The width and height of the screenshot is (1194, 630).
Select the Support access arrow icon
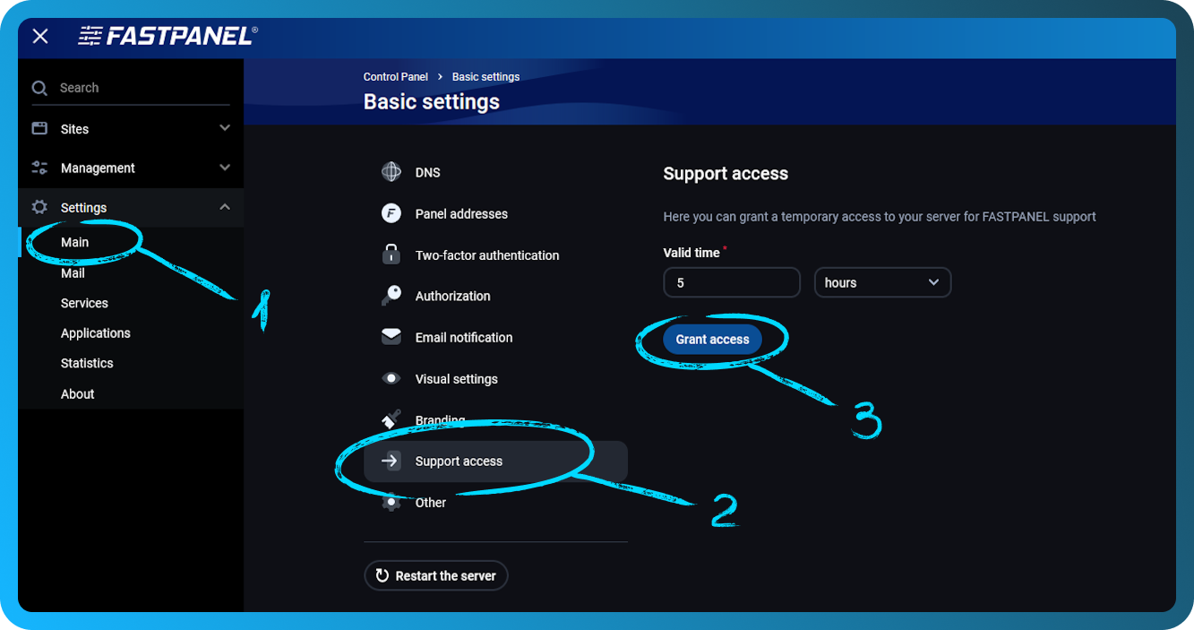[391, 461]
